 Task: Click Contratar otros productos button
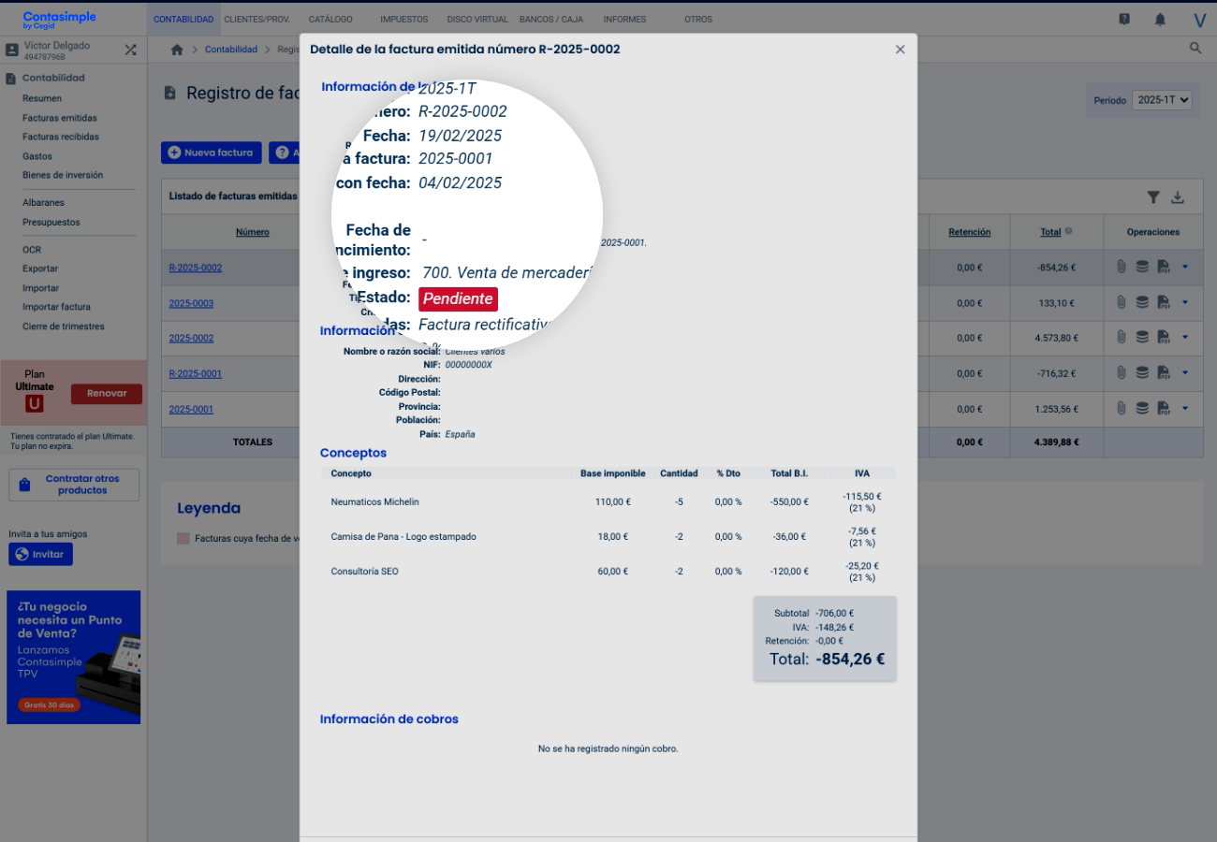click(74, 485)
